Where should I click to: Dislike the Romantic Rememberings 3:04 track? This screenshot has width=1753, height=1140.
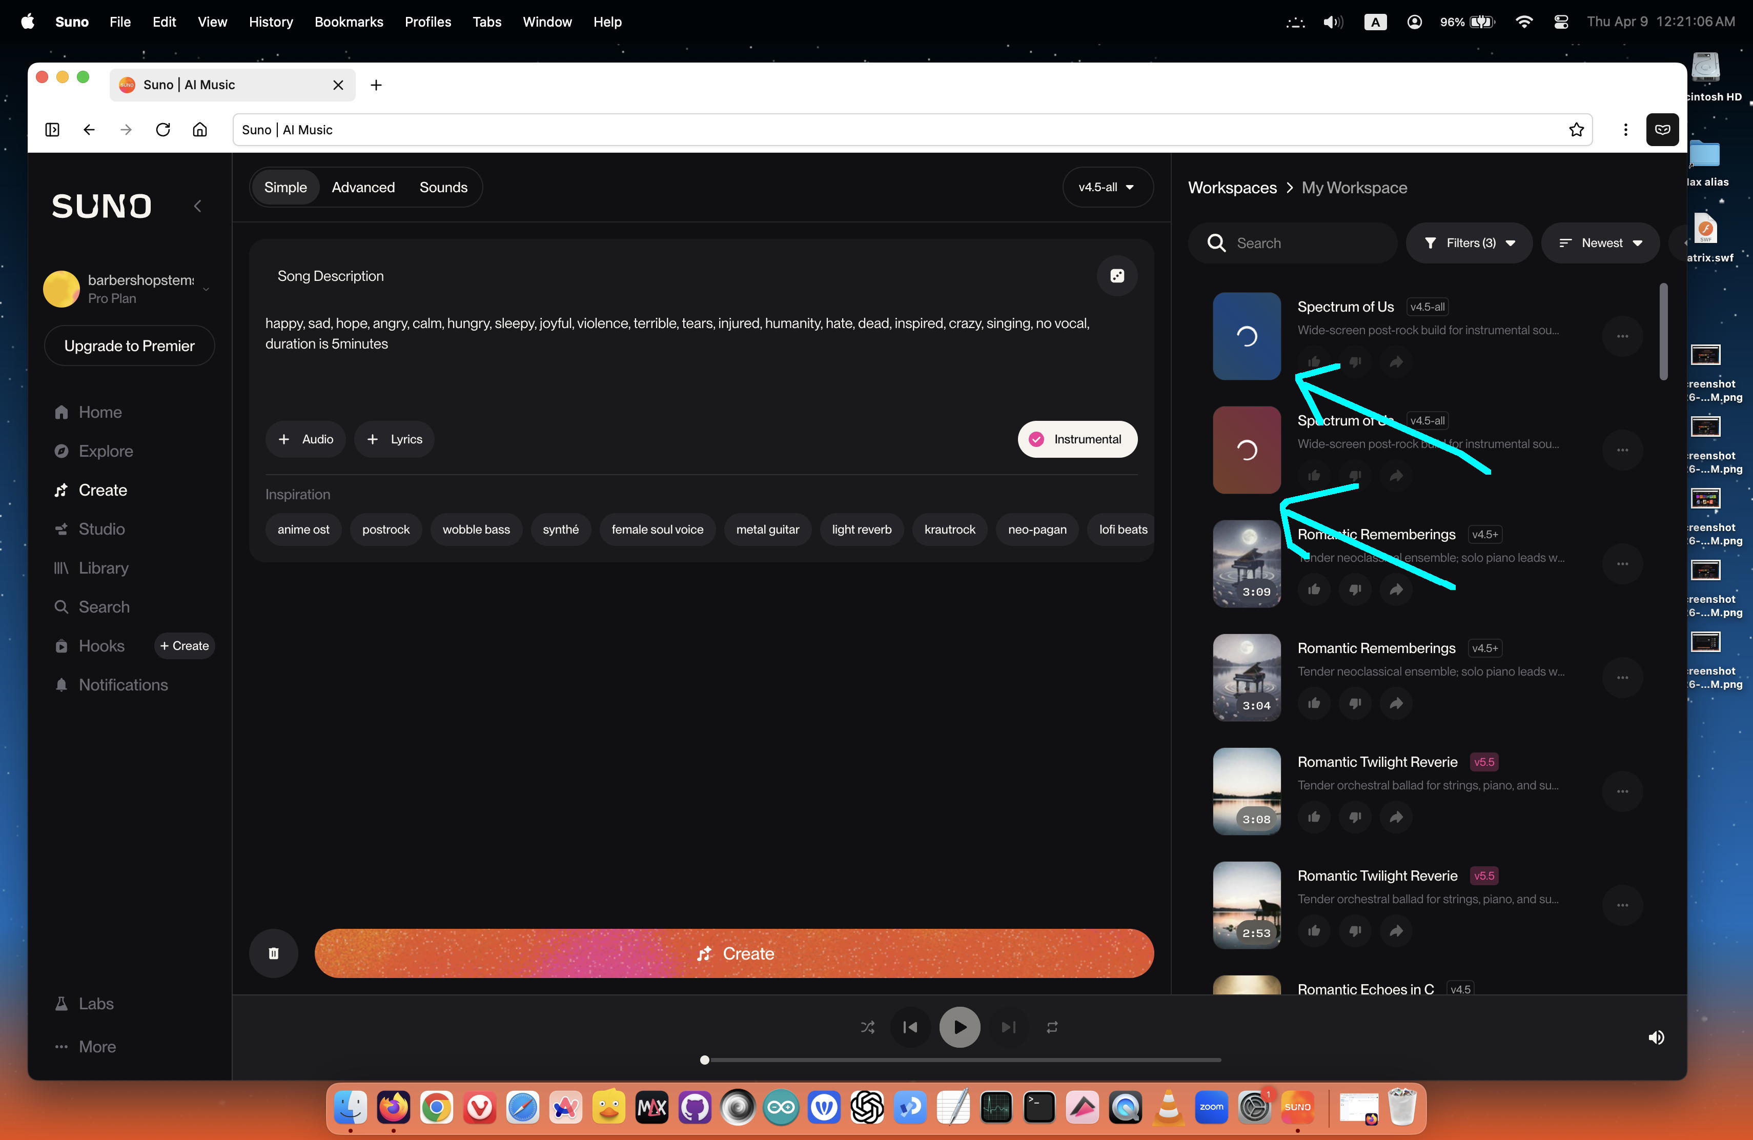point(1355,703)
